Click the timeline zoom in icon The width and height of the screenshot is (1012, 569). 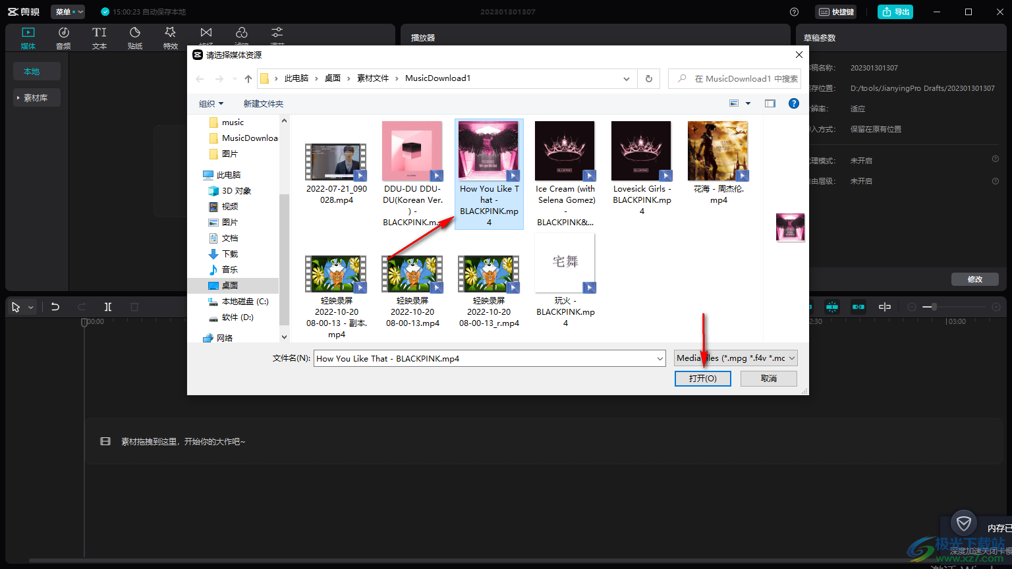(x=996, y=307)
